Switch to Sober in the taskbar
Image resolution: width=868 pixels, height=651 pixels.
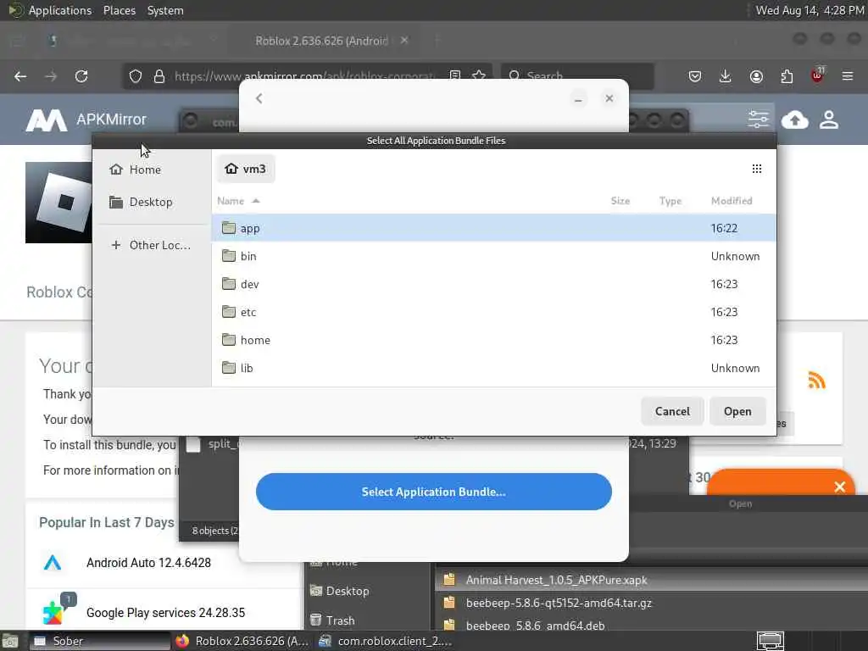(98, 641)
